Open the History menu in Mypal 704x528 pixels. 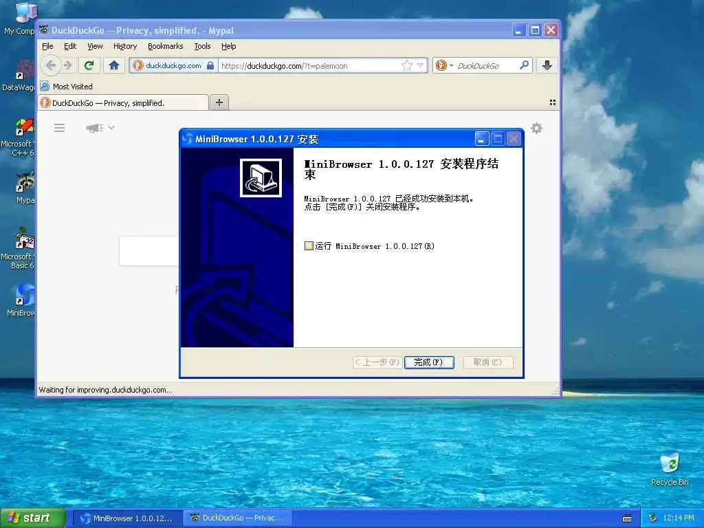[x=125, y=46]
